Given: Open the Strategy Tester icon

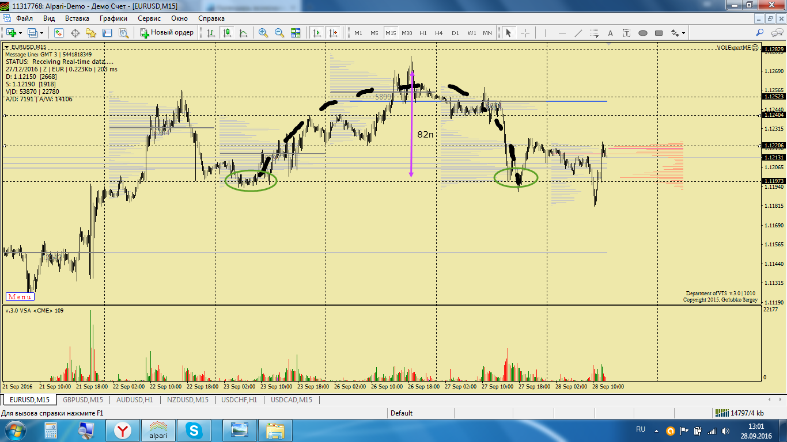Looking at the screenshot, I should tap(123, 33).
